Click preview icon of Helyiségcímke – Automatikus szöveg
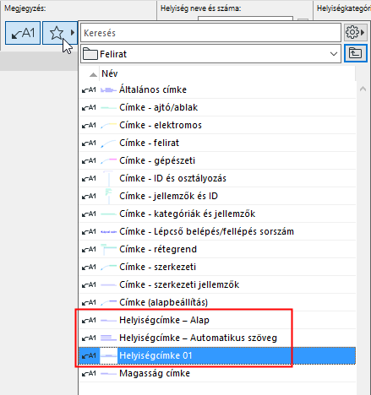Screen dimensions: 371x395 click(x=108, y=338)
